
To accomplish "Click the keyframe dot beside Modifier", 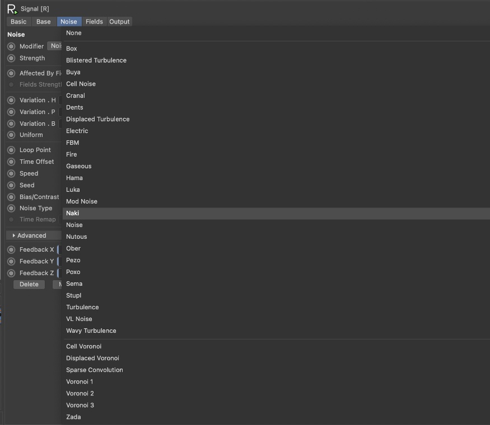I will (x=11, y=46).
